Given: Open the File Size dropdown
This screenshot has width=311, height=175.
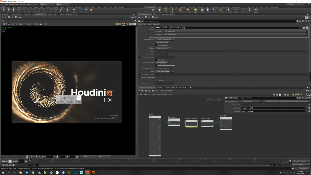Looking at the screenshot, I should tap(163, 48).
